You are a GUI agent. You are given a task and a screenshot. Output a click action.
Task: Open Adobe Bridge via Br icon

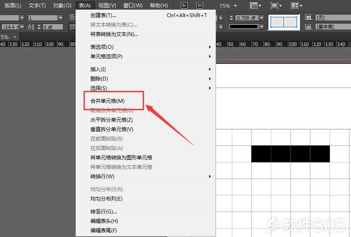point(184,6)
